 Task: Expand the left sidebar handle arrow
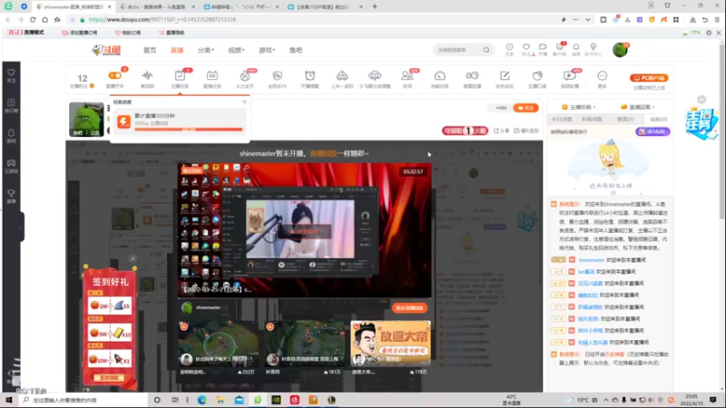point(20,228)
